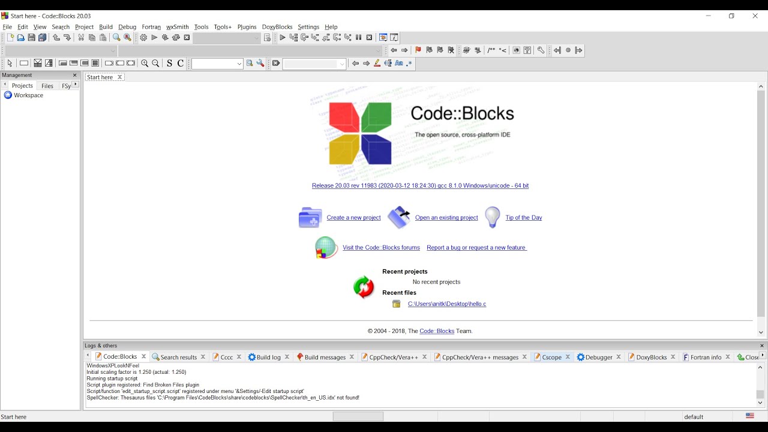The height and width of the screenshot is (432, 768).
Task: Click the Open file toolbar icon
Action: point(21,38)
